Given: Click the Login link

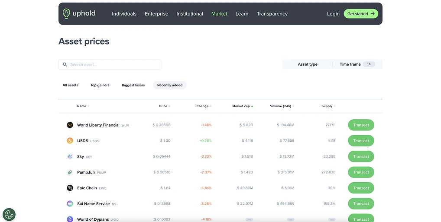Looking at the screenshot, I should pos(333,14).
